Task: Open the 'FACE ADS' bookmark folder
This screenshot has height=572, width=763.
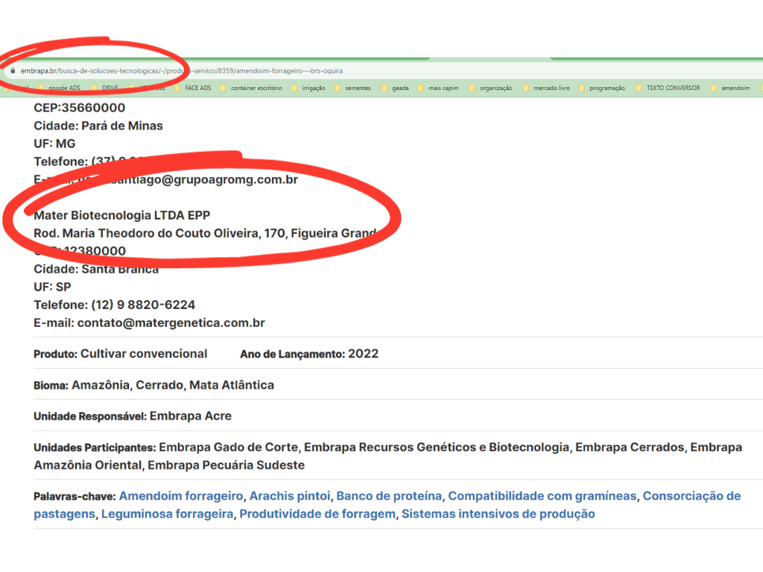Action: (x=197, y=88)
